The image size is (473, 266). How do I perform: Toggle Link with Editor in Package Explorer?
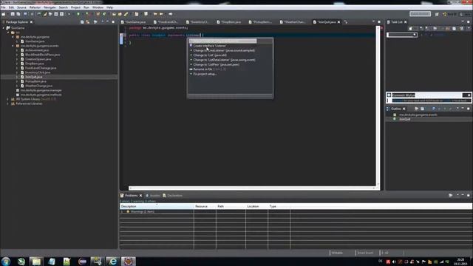point(88,22)
